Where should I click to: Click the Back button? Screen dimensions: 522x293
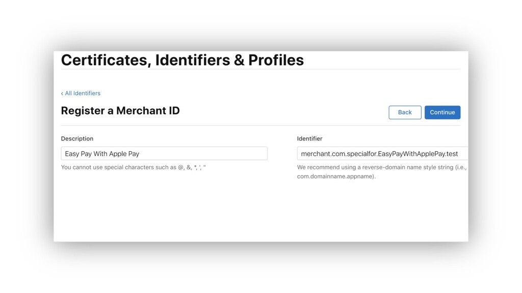coord(405,112)
